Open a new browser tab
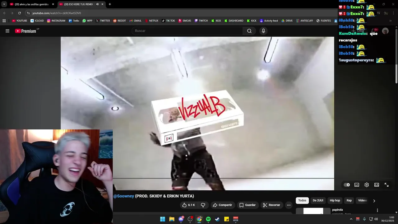The width and height of the screenshot is (398, 224). tap(110, 4)
